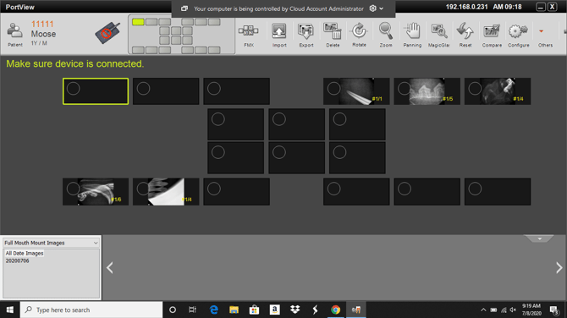Expand the Others dropdown arrow
Image resolution: width=567 pixels, height=318 pixels.
(x=541, y=31)
